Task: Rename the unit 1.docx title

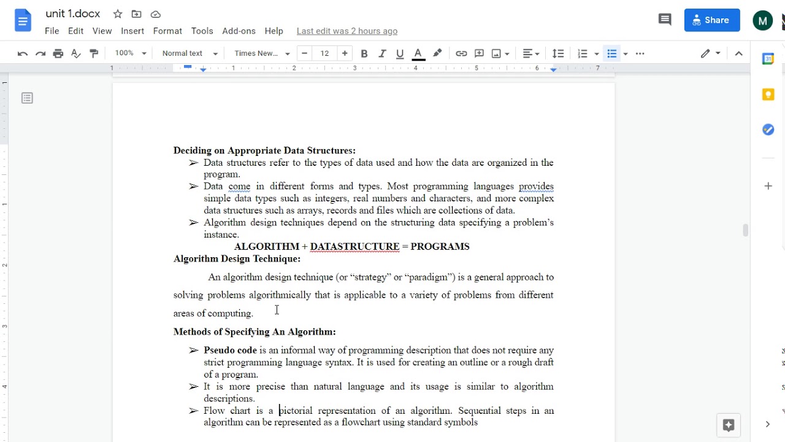Action: [x=73, y=14]
